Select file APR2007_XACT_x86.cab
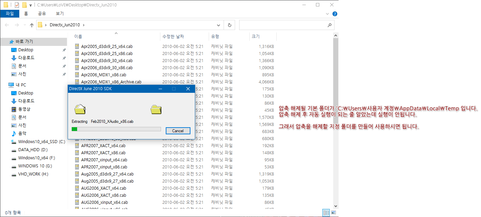The image size is (481, 217). pyautogui.click(x=103, y=153)
